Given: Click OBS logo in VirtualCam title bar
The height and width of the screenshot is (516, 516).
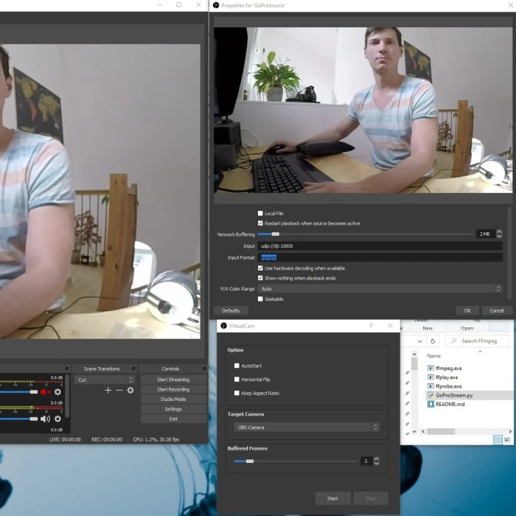Looking at the screenshot, I should (224, 326).
